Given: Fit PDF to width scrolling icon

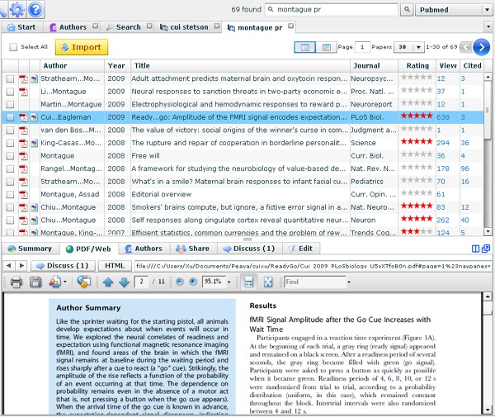Looking at the screenshot, I should click(249, 282).
